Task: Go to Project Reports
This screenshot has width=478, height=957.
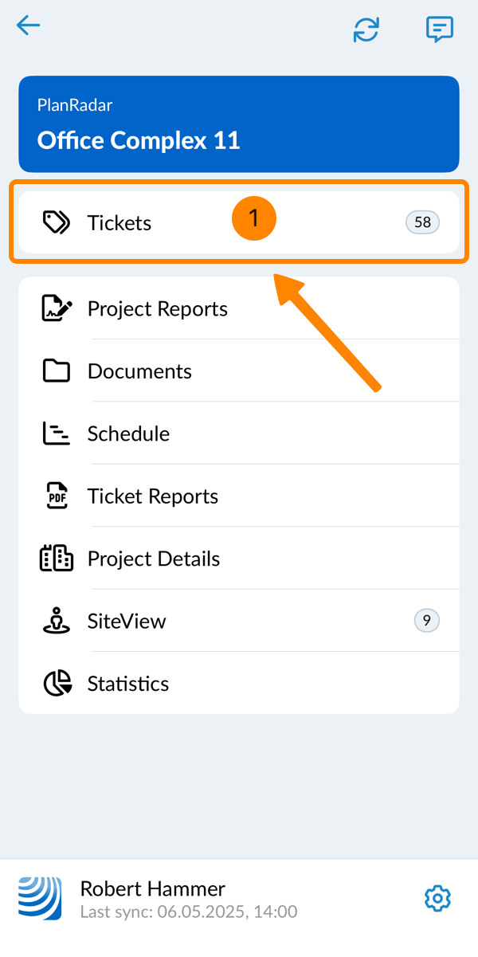Action: [158, 309]
